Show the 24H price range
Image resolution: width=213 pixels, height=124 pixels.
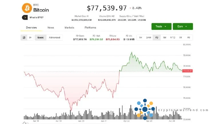148,38
